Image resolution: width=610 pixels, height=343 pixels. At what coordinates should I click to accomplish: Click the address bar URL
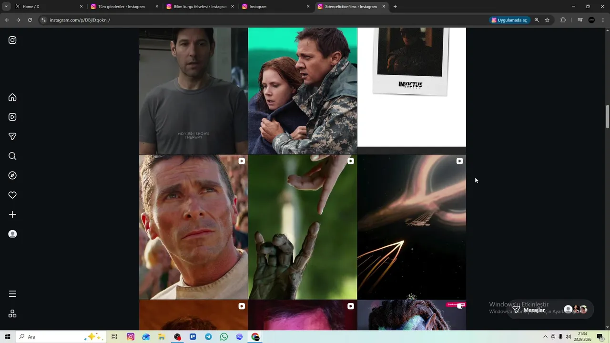[80, 20]
